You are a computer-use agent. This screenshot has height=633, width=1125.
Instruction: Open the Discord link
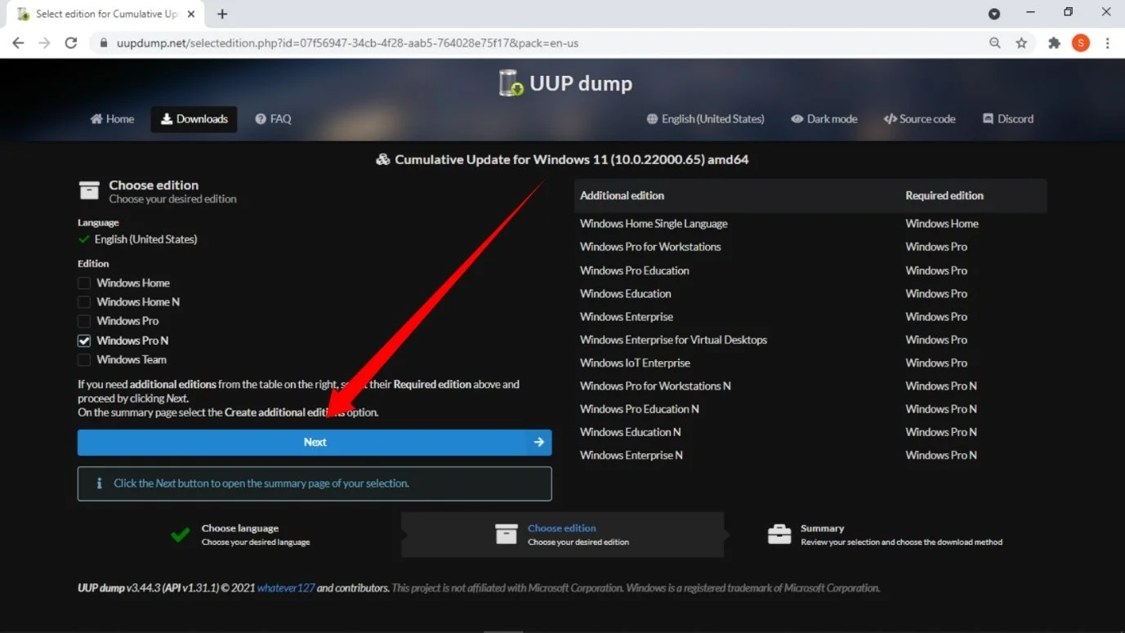point(1007,119)
